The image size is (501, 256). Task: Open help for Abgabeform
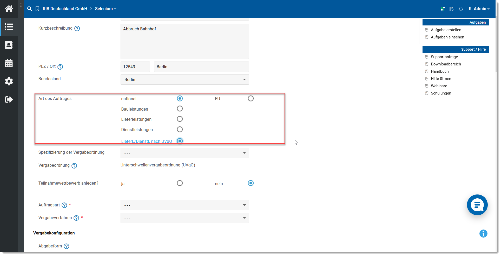click(x=67, y=246)
